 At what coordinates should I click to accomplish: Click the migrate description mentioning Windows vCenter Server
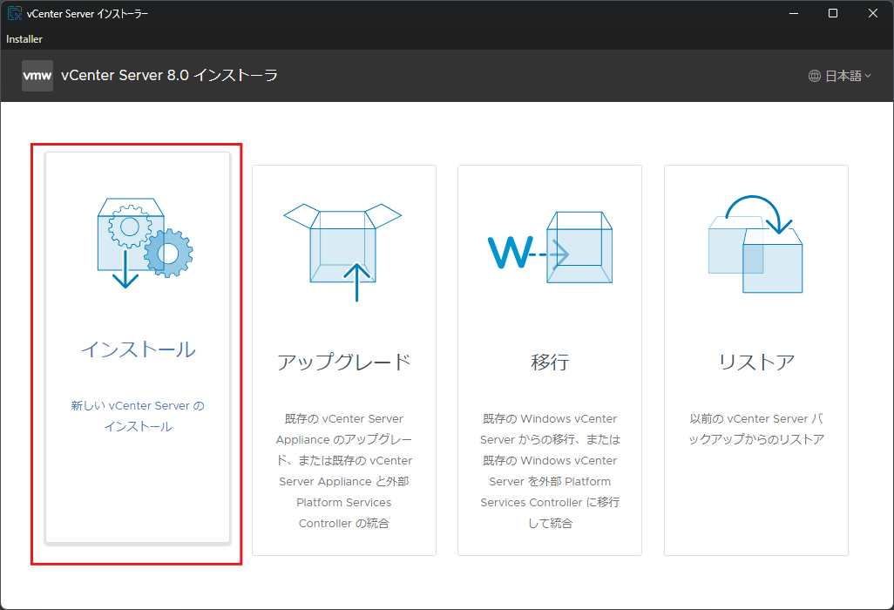point(550,471)
